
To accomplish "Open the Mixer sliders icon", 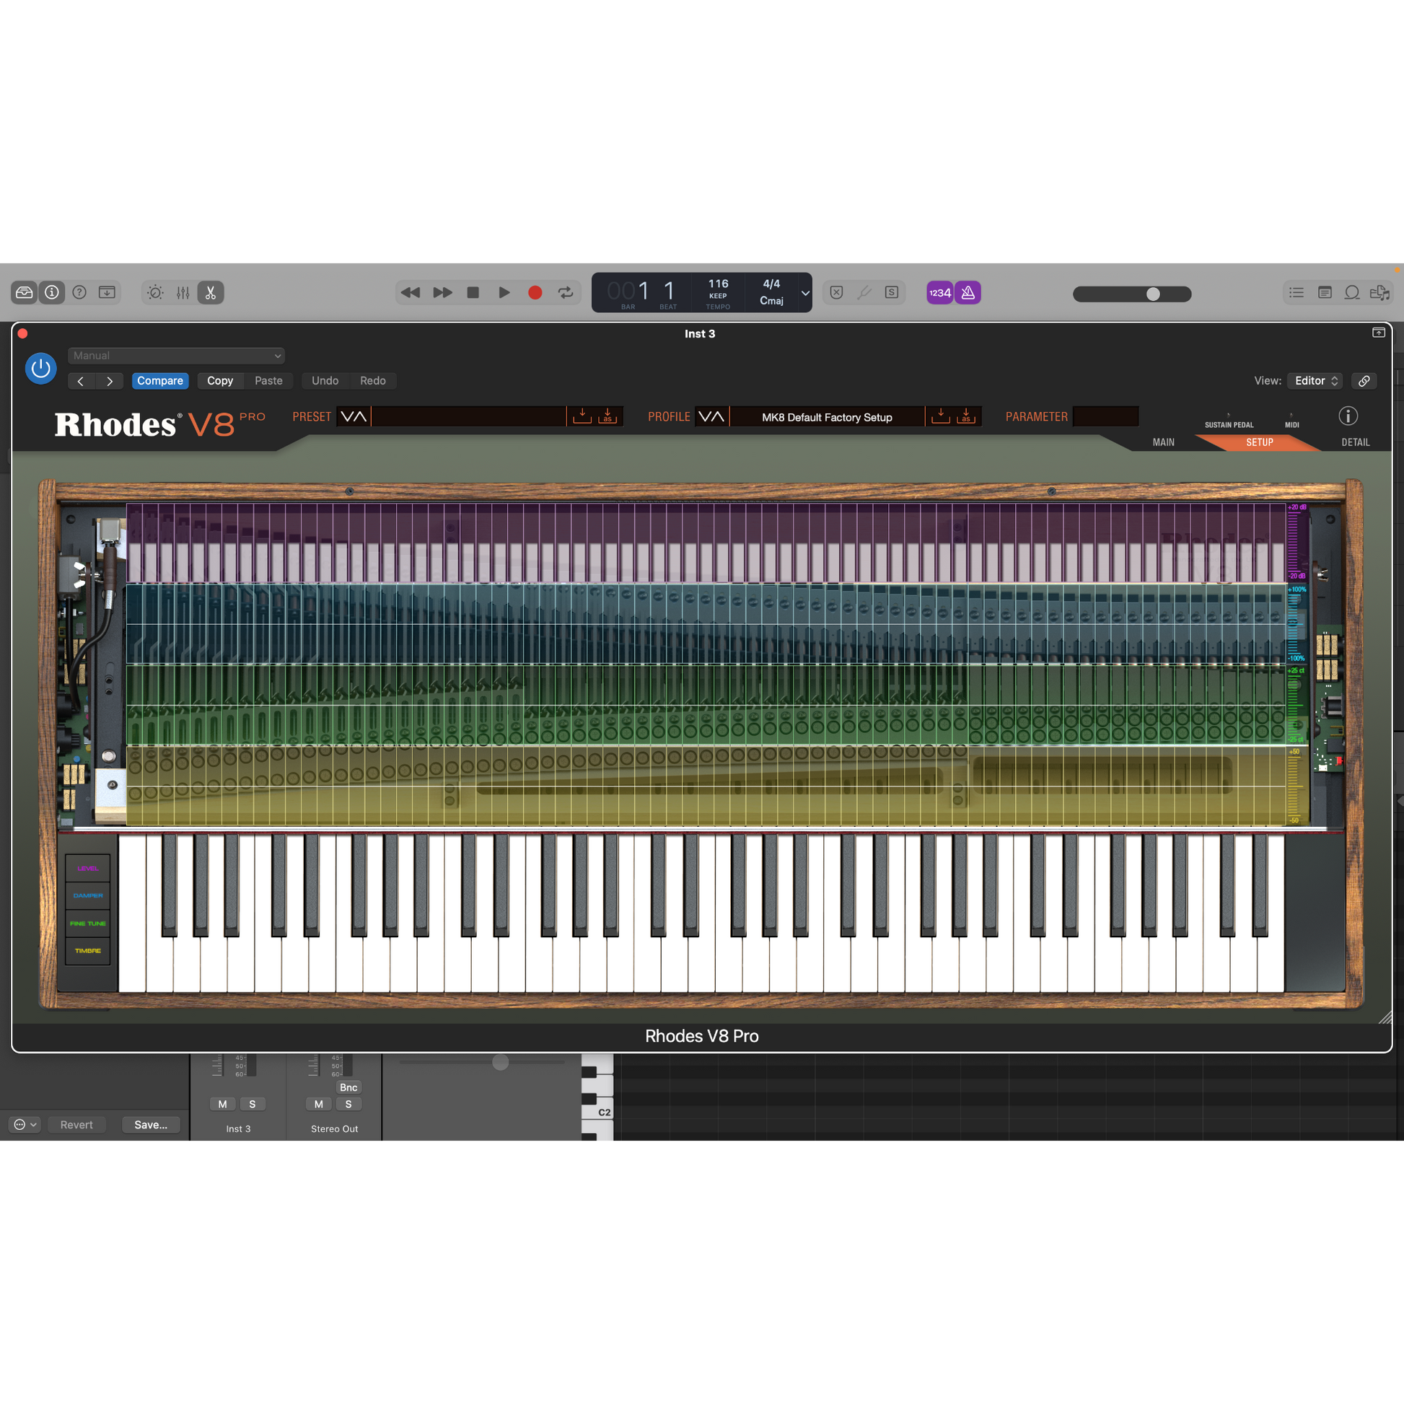I will click(x=183, y=293).
